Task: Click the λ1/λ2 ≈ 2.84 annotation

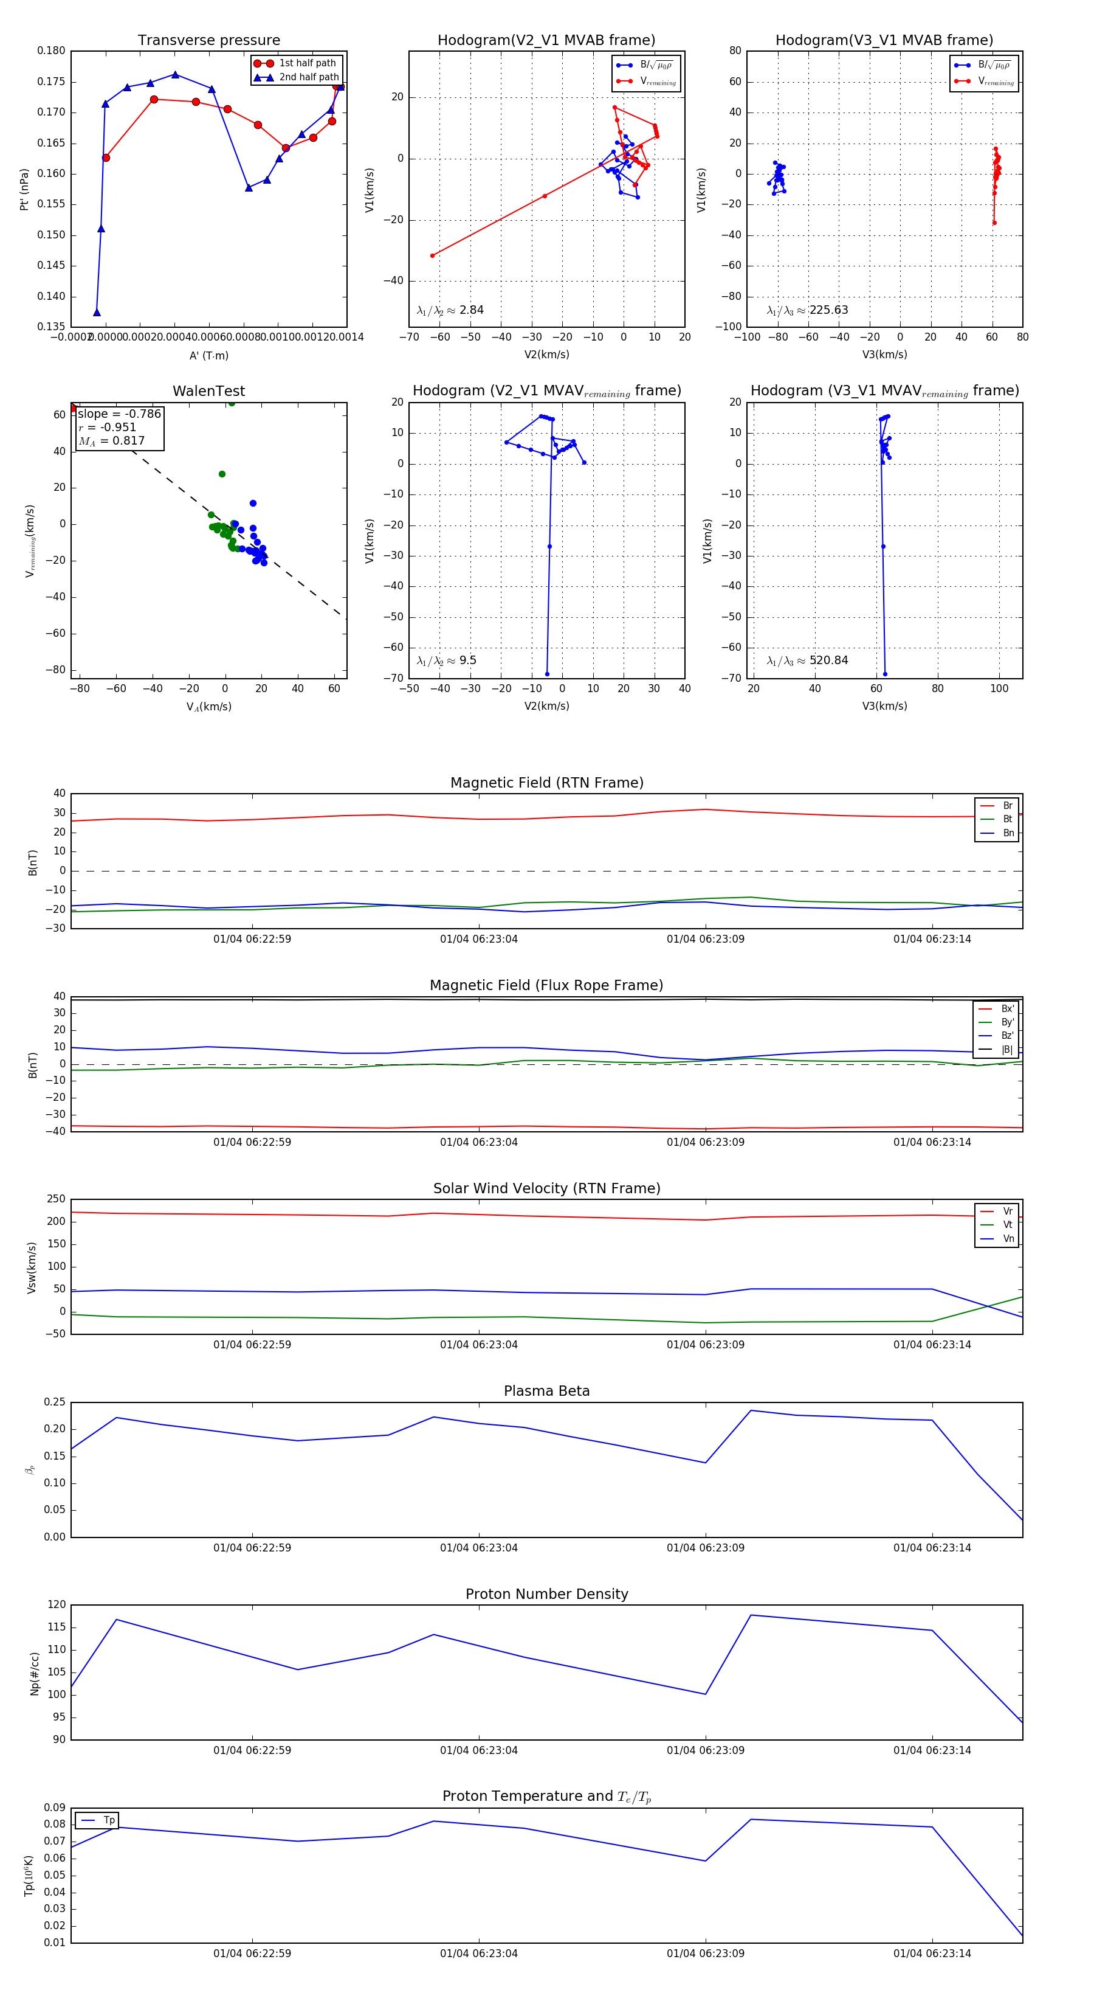Action: coord(450,310)
